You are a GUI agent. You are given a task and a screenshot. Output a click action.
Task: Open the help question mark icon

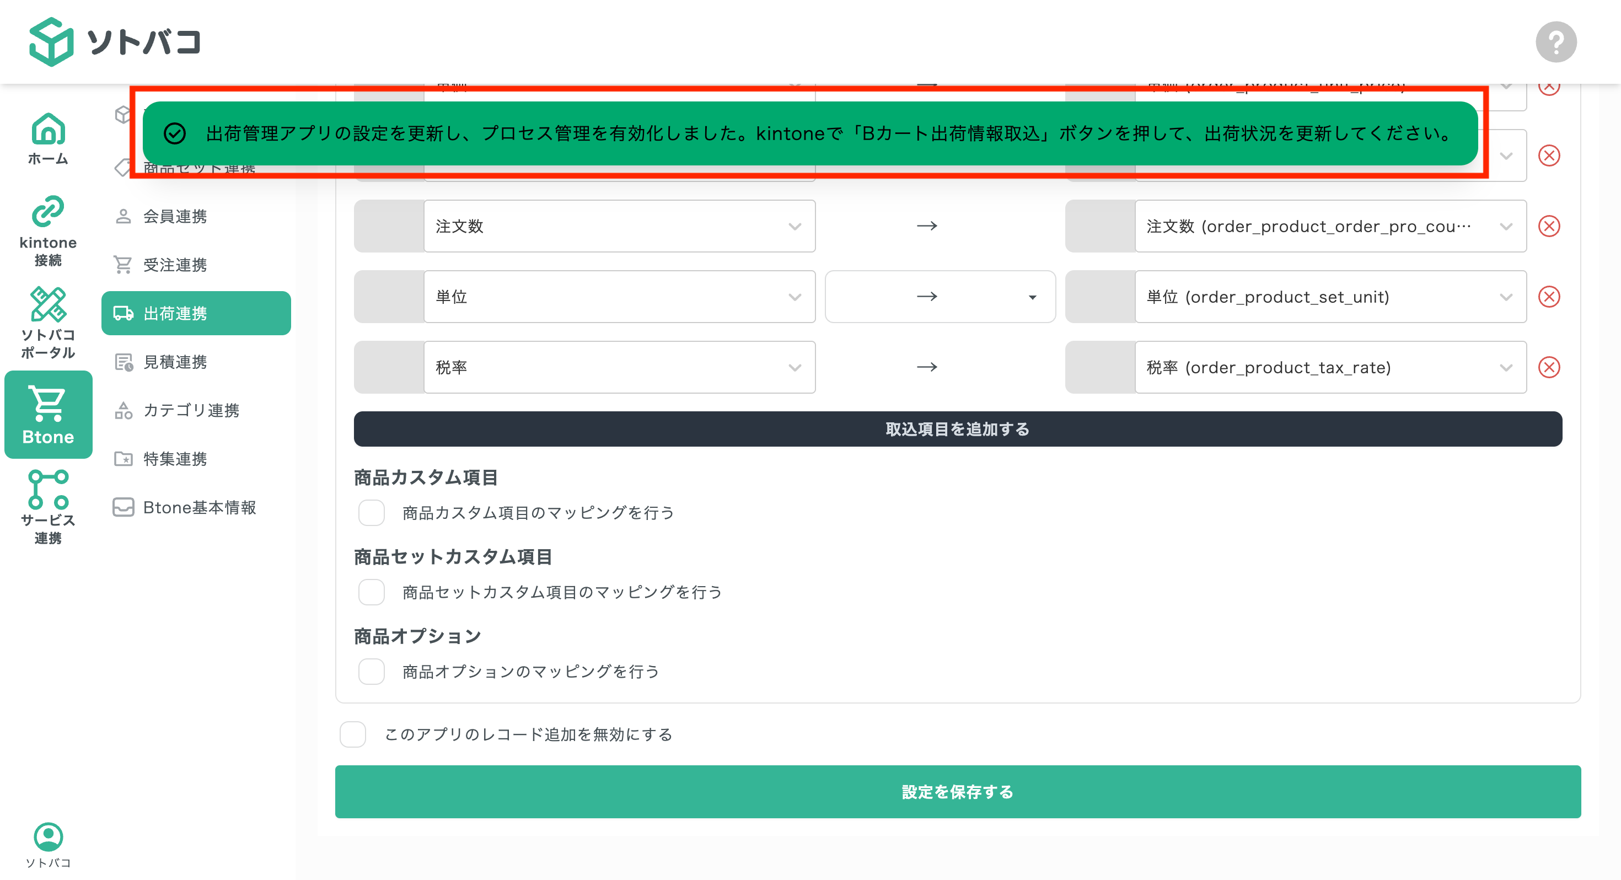point(1555,41)
